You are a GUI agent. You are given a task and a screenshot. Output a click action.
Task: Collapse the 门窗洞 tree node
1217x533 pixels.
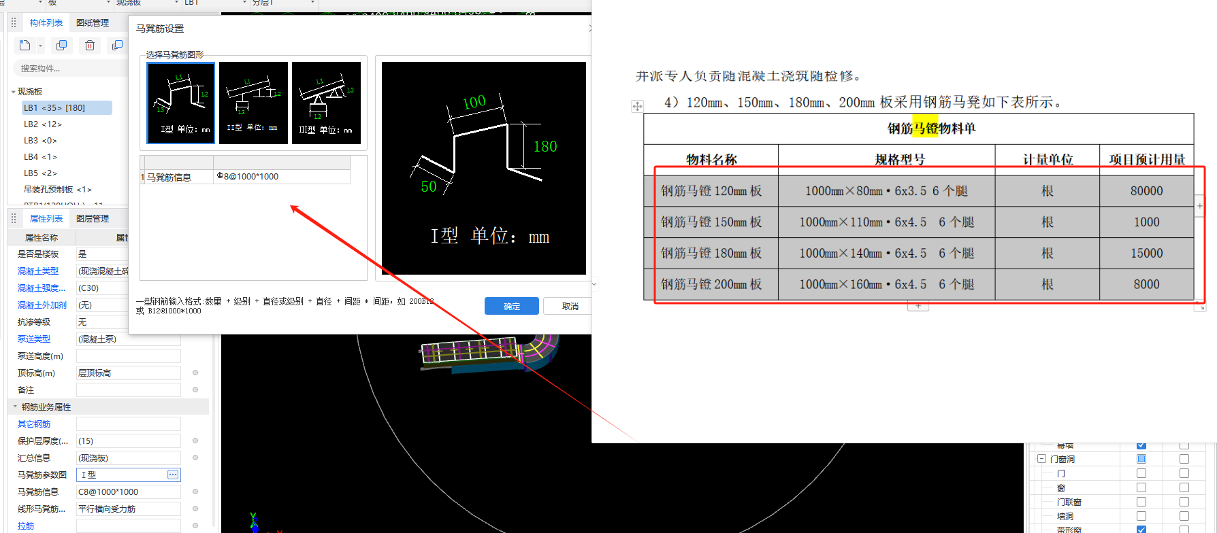1041,459
